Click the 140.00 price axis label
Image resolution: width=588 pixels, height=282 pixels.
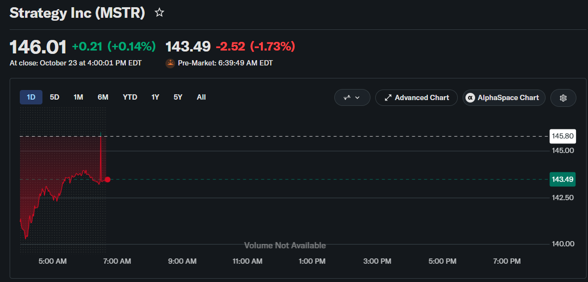pyautogui.click(x=563, y=244)
